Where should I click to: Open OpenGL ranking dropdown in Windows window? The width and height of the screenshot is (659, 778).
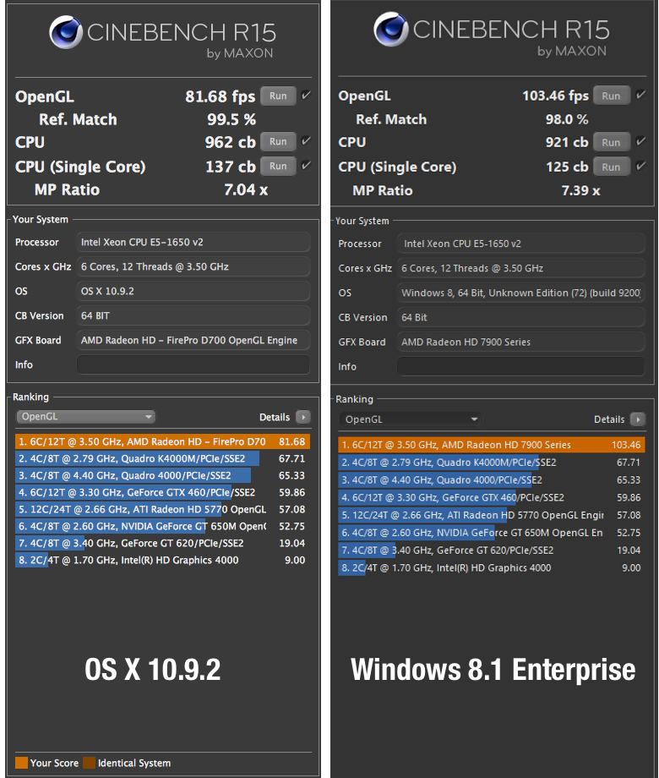(x=410, y=419)
